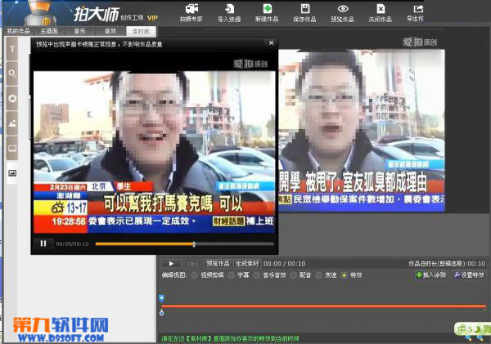Select the rectangle frame tool in the left sidebar
491x344 pixels.
pyautogui.click(x=12, y=148)
